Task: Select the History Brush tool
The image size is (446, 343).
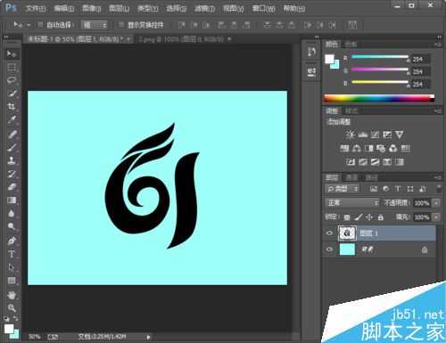Action: tap(12, 174)
